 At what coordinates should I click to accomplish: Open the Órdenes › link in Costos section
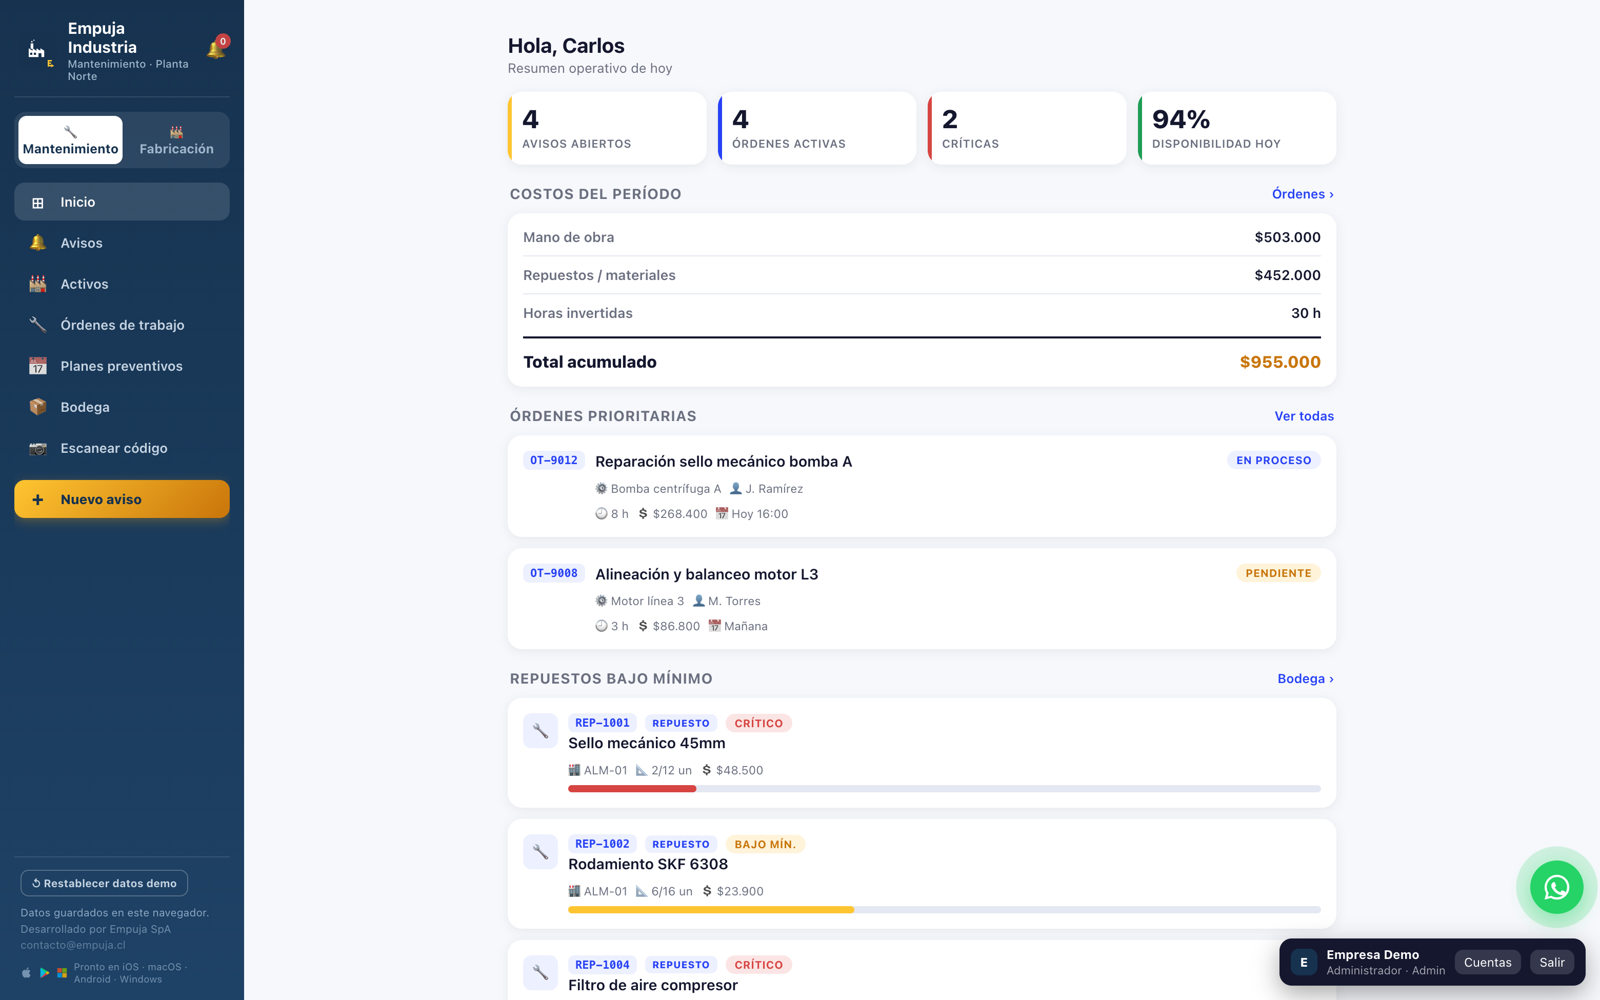1303,194
